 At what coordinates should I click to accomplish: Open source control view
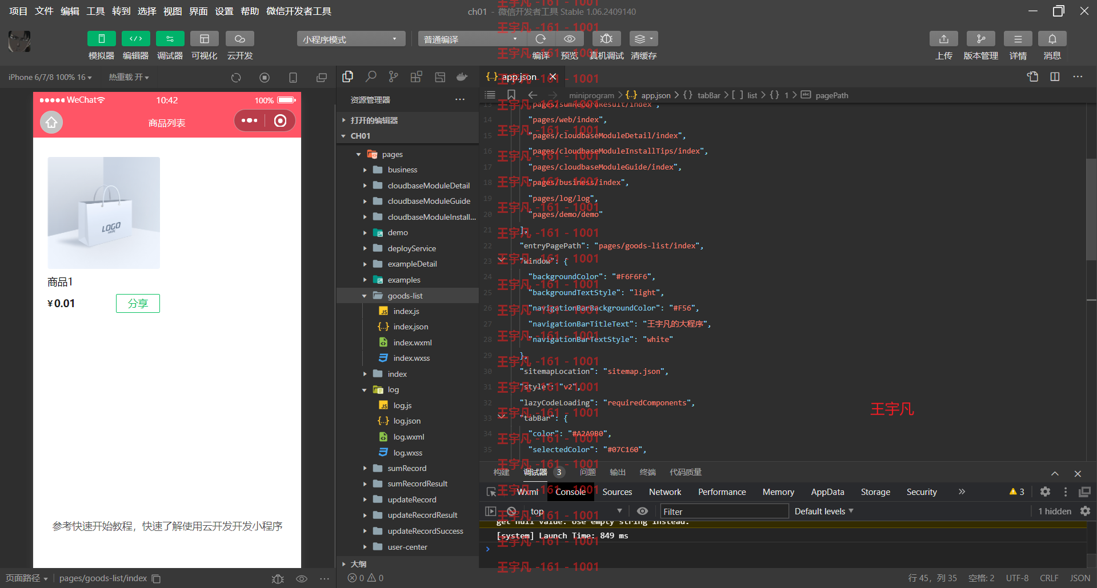(x=393, y=76)
